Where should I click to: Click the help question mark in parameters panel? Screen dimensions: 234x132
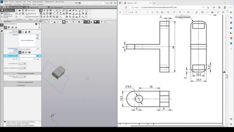pos(36,24)
